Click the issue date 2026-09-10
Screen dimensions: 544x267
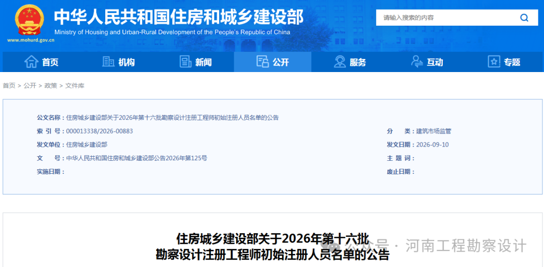pos(432,145)
